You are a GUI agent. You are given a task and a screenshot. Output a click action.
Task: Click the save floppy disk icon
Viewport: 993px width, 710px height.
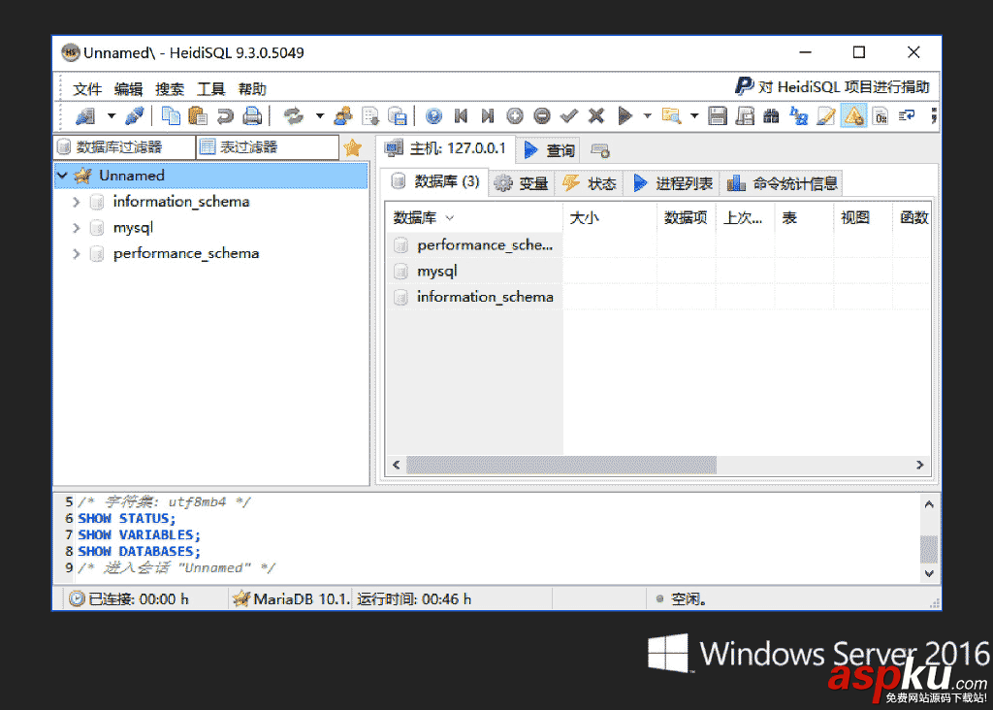pos(718,115)
